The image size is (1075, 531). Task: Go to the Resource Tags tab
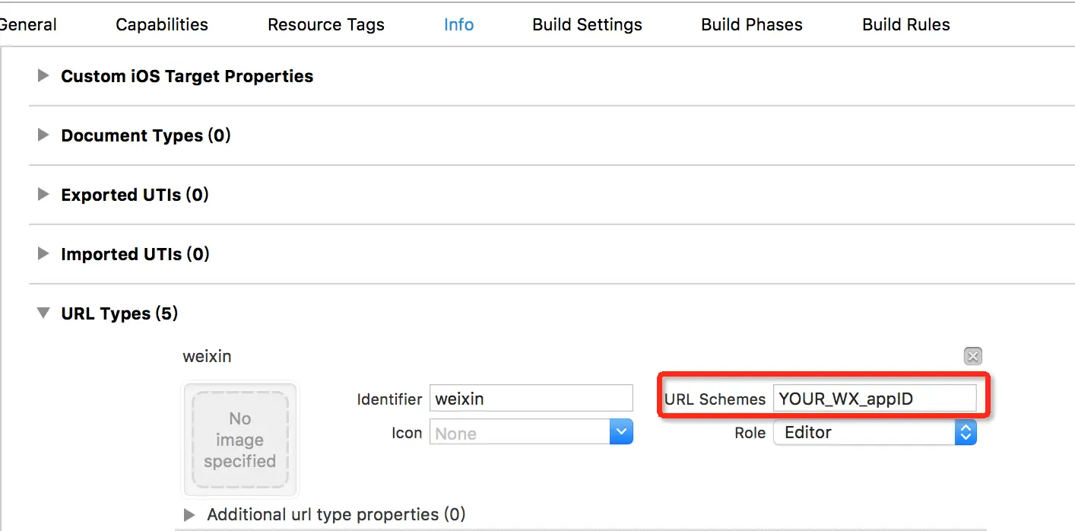[x=326, y=24]
